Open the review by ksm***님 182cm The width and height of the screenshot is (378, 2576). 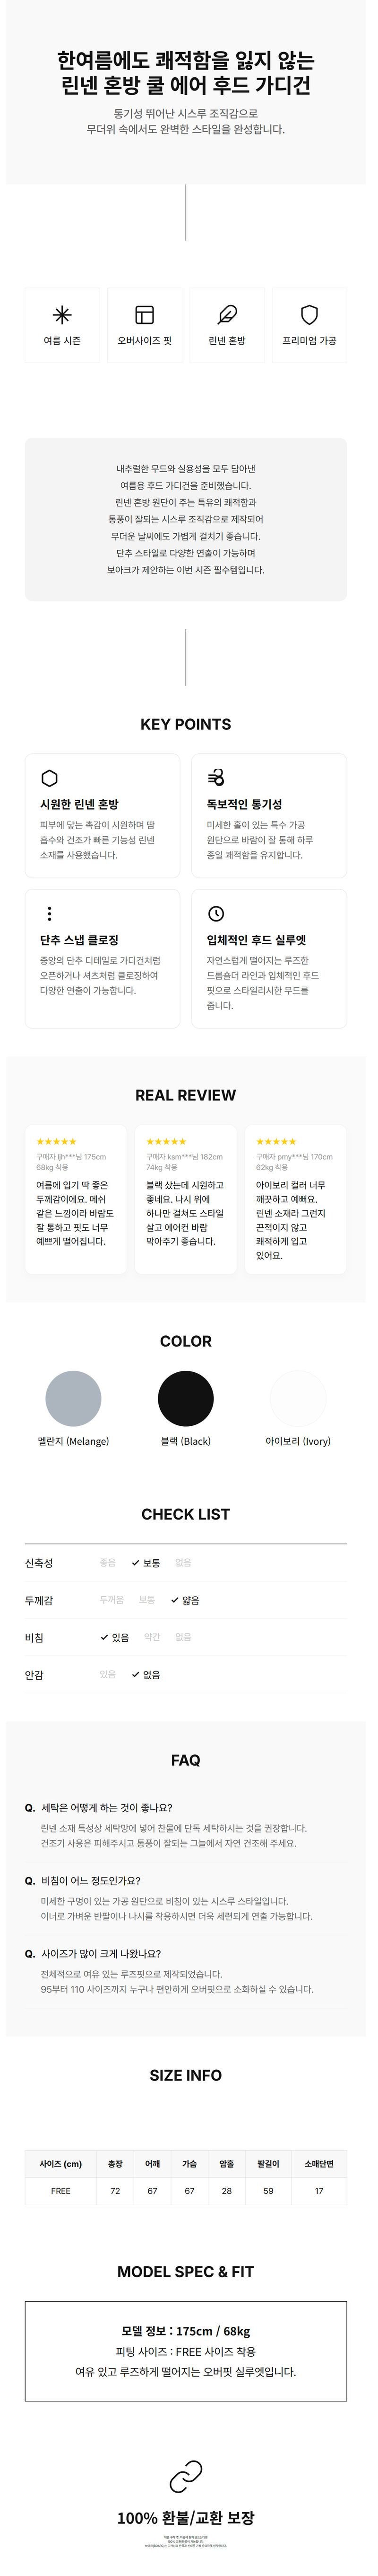186,1199
